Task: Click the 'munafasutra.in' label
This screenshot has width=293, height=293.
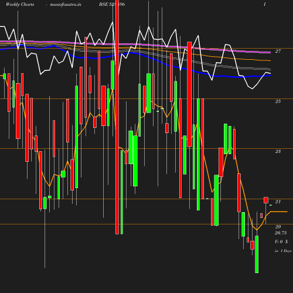Action: 66,5
